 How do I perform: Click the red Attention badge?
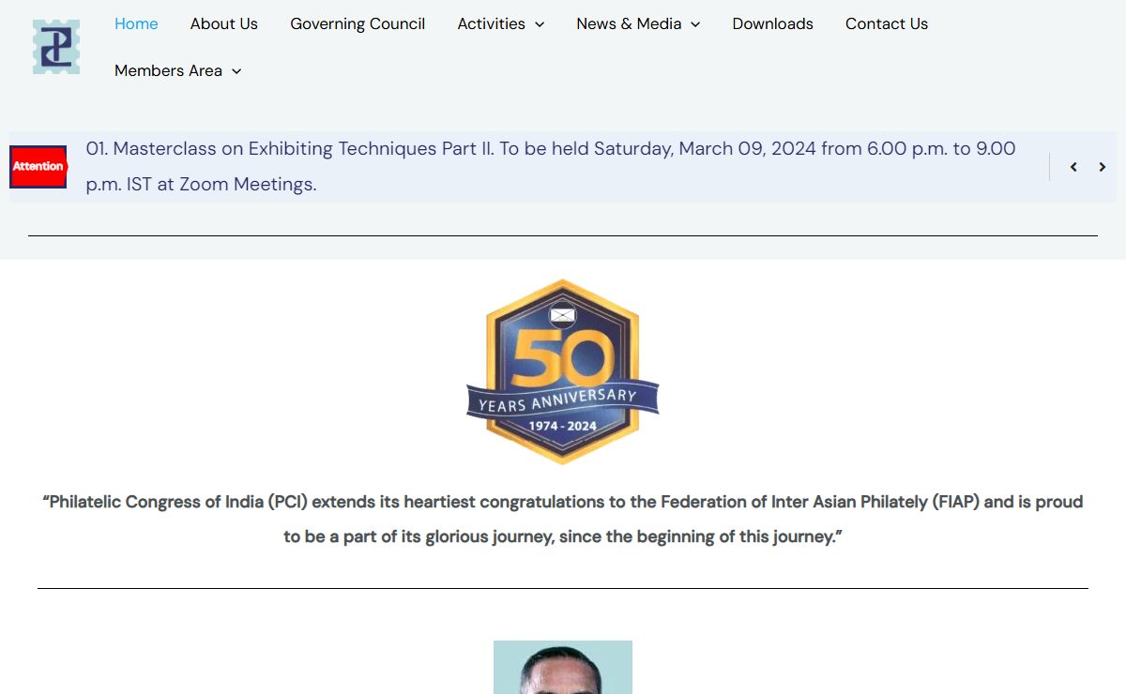click(38, 167)
